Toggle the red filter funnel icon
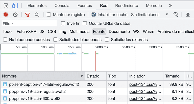 click(28, 15)
